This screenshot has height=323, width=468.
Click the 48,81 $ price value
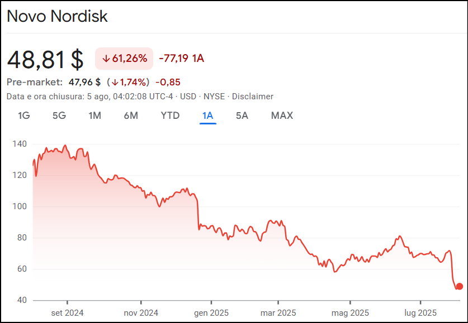(x=45, y=59)
